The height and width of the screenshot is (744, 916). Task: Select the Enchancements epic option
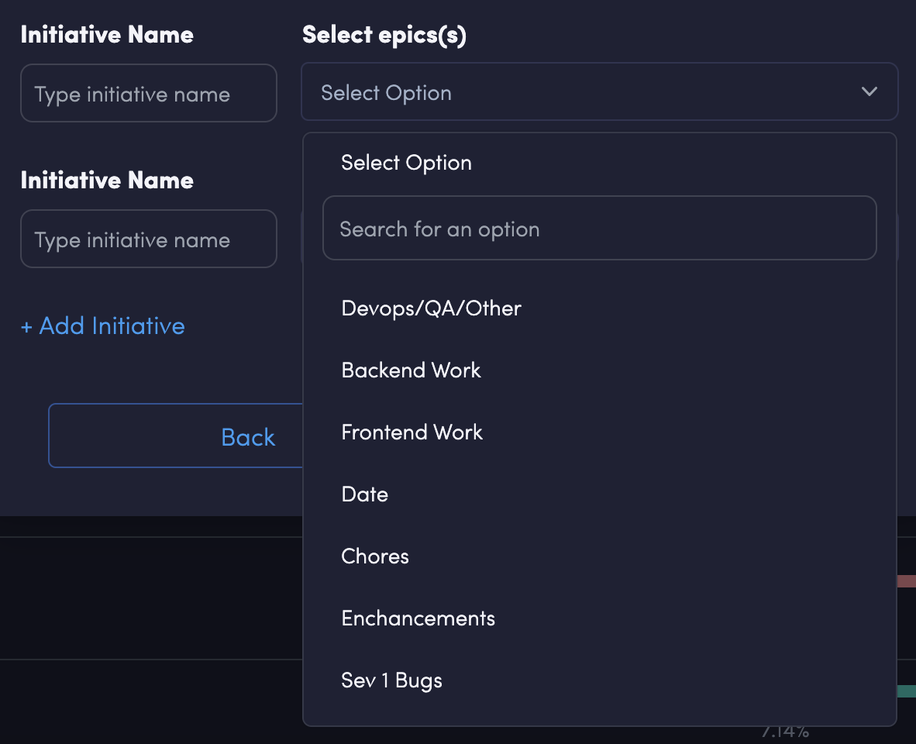(x=418, y=618)
